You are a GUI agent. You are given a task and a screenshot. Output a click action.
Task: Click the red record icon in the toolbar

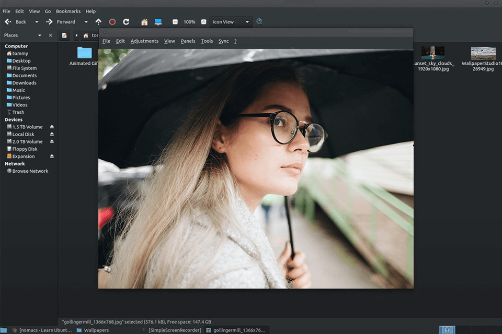click(x=112, y=22)
